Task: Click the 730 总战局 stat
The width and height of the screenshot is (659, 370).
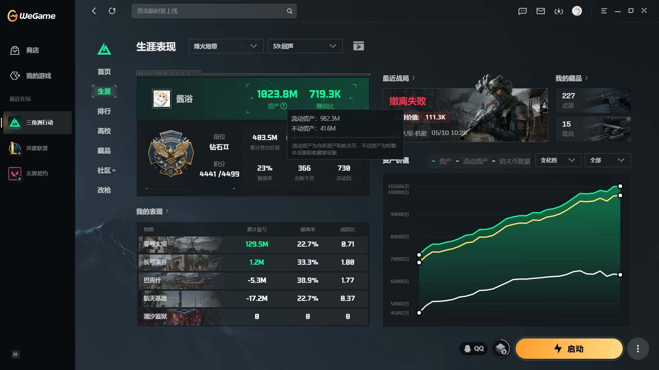Action: pyautogui.click(x=344, y=173)
